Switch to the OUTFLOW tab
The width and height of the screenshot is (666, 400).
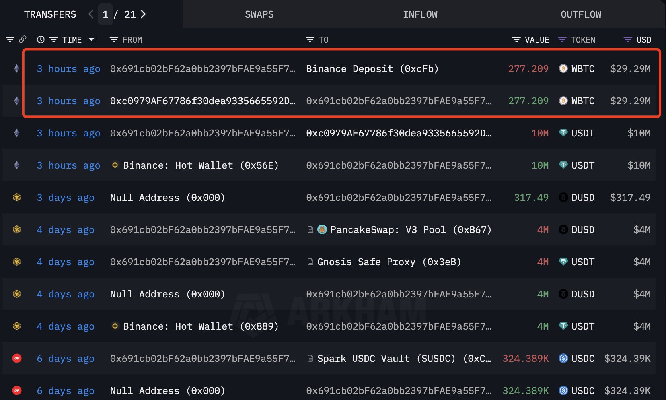click(x=581, y=14)
